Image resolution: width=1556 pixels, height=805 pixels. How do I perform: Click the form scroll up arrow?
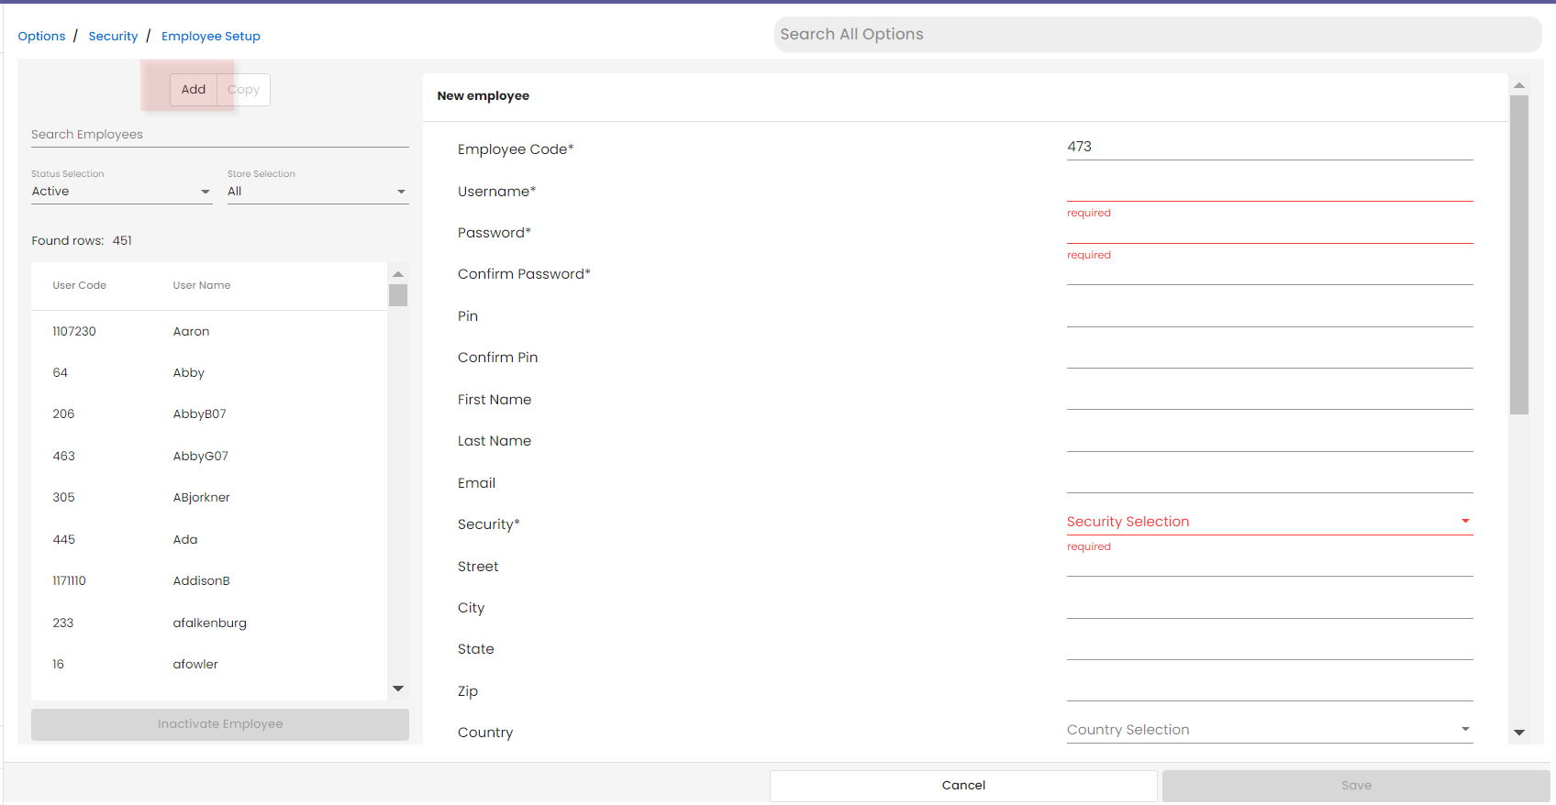pos(1519,85)
